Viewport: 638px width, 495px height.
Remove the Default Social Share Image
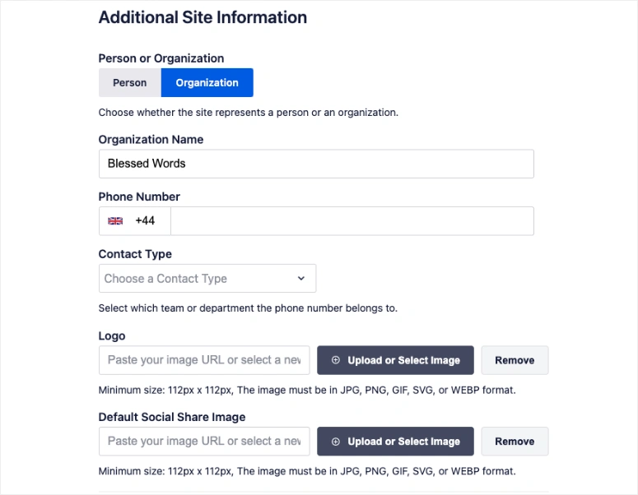(515, 442)
